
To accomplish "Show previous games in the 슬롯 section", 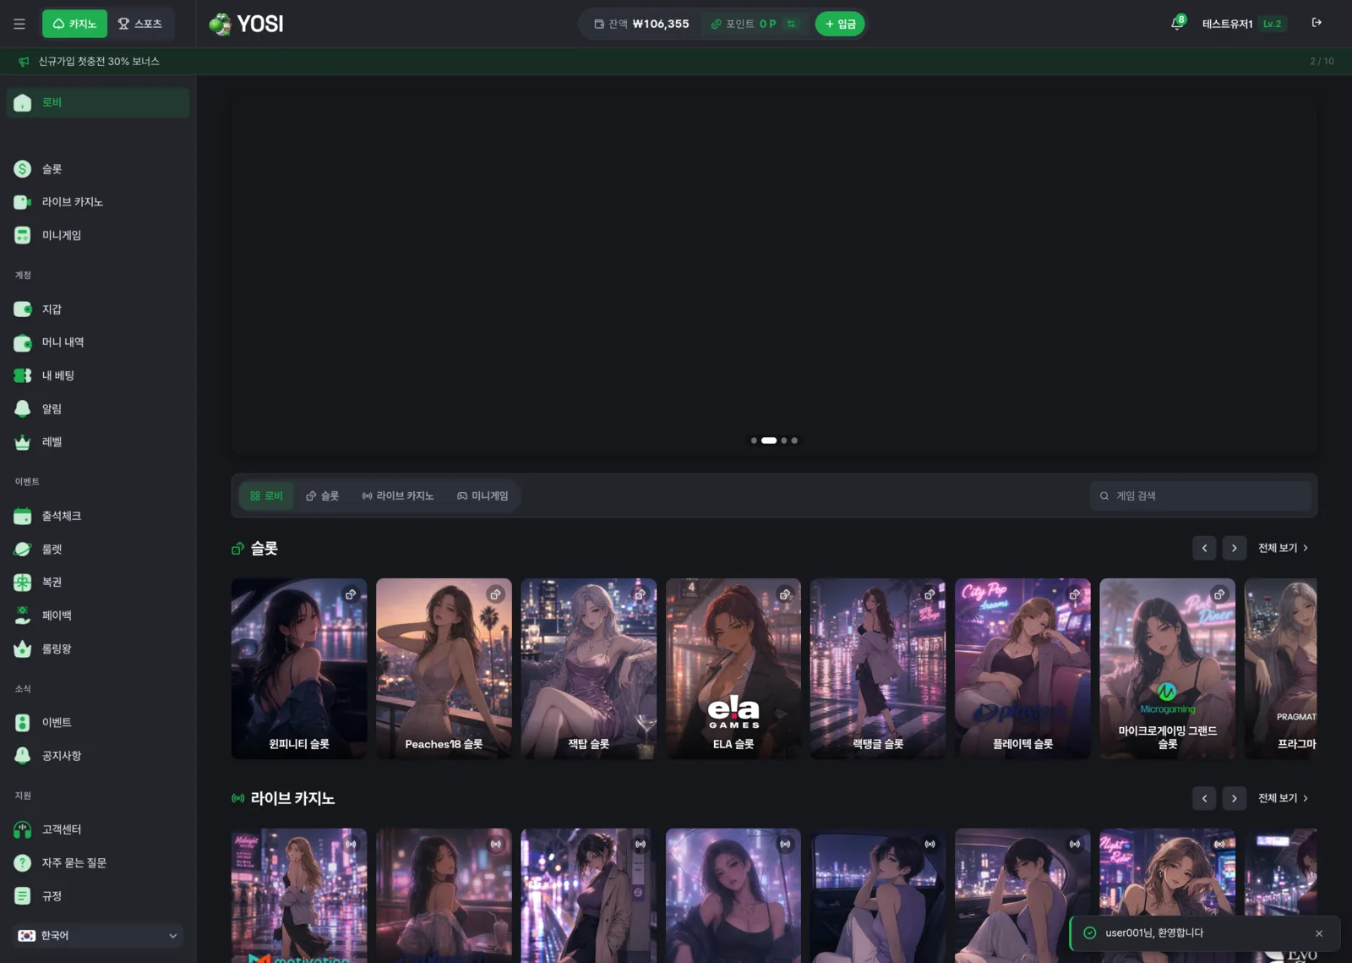I will tap(1204, 548).
